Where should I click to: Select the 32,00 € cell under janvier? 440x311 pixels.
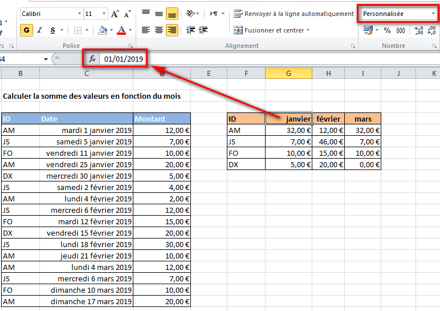point(289,130)
